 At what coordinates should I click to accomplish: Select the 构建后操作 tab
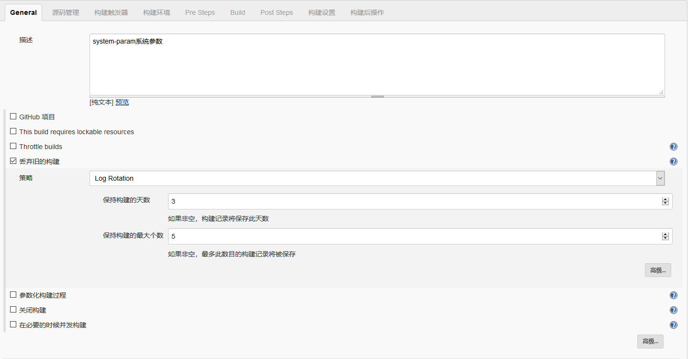click(367, 12)
